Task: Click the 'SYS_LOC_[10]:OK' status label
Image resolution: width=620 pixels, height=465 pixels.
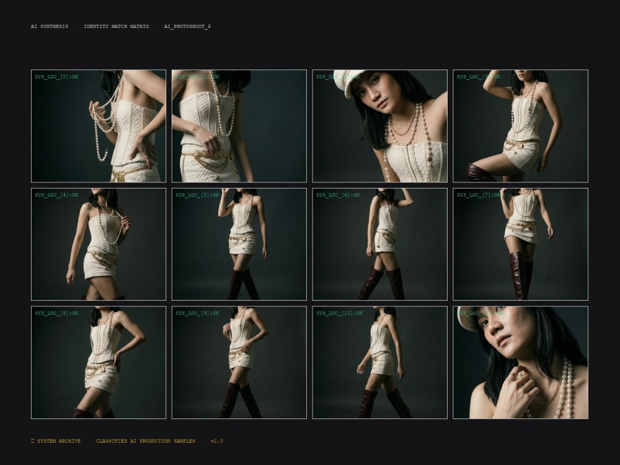Action: tap(340, 313)
